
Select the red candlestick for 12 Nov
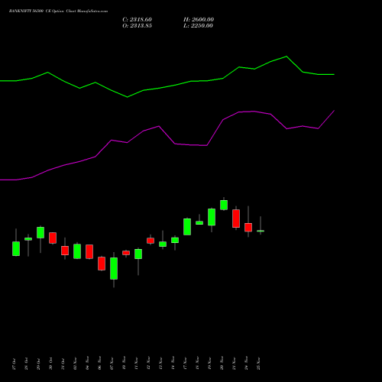[x=151, y=241]
